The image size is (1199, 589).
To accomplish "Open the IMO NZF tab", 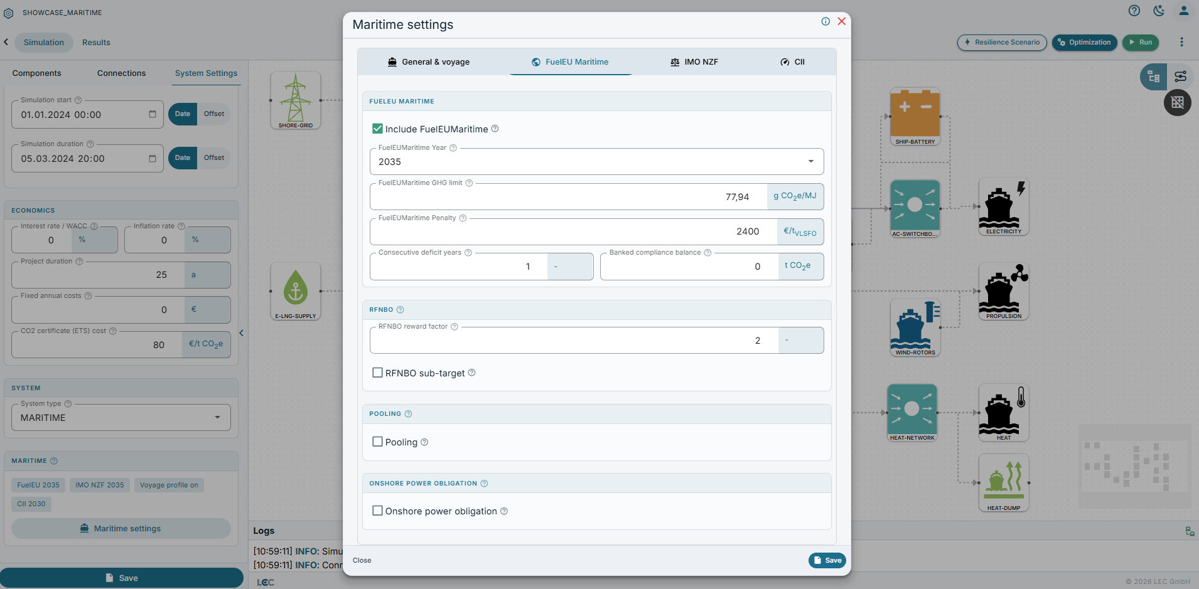I will (x=694, y=62).
